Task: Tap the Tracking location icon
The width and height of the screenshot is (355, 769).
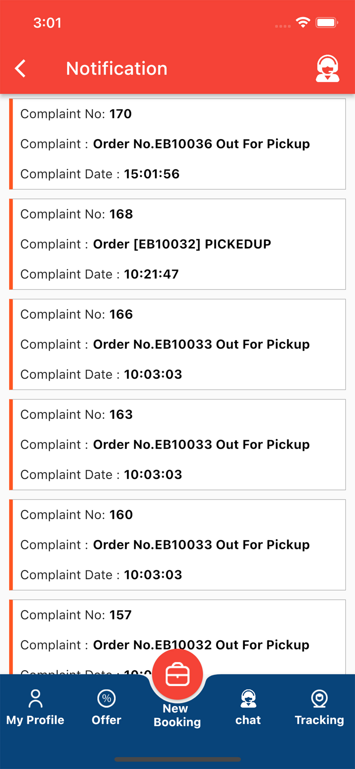Action: coord(319,699)
